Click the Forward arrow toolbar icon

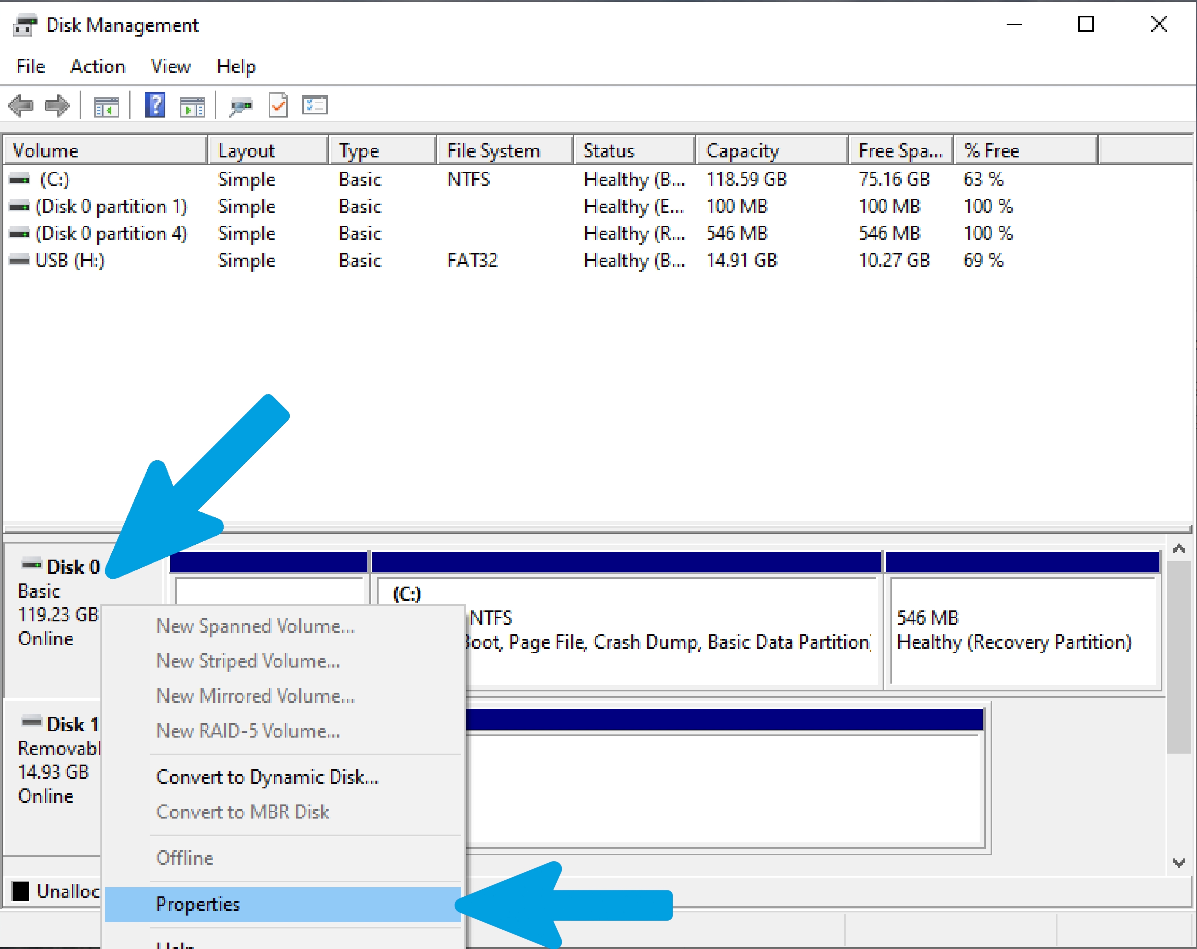pyautogui.click(x=57, y=105)
